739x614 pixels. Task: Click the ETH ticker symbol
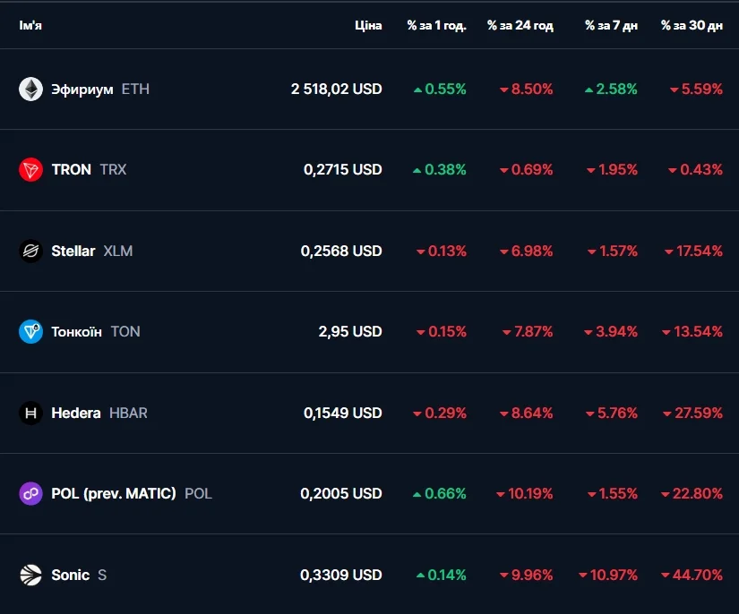135,89
